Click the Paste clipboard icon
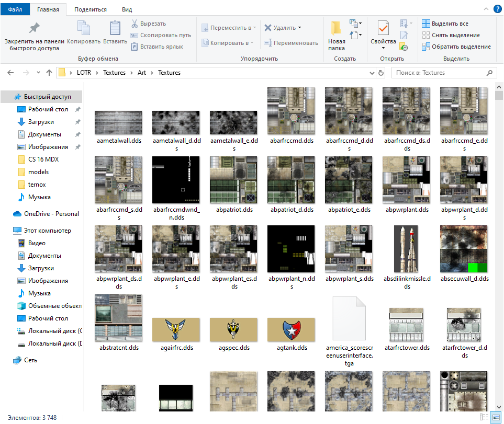 pos(115,28)
